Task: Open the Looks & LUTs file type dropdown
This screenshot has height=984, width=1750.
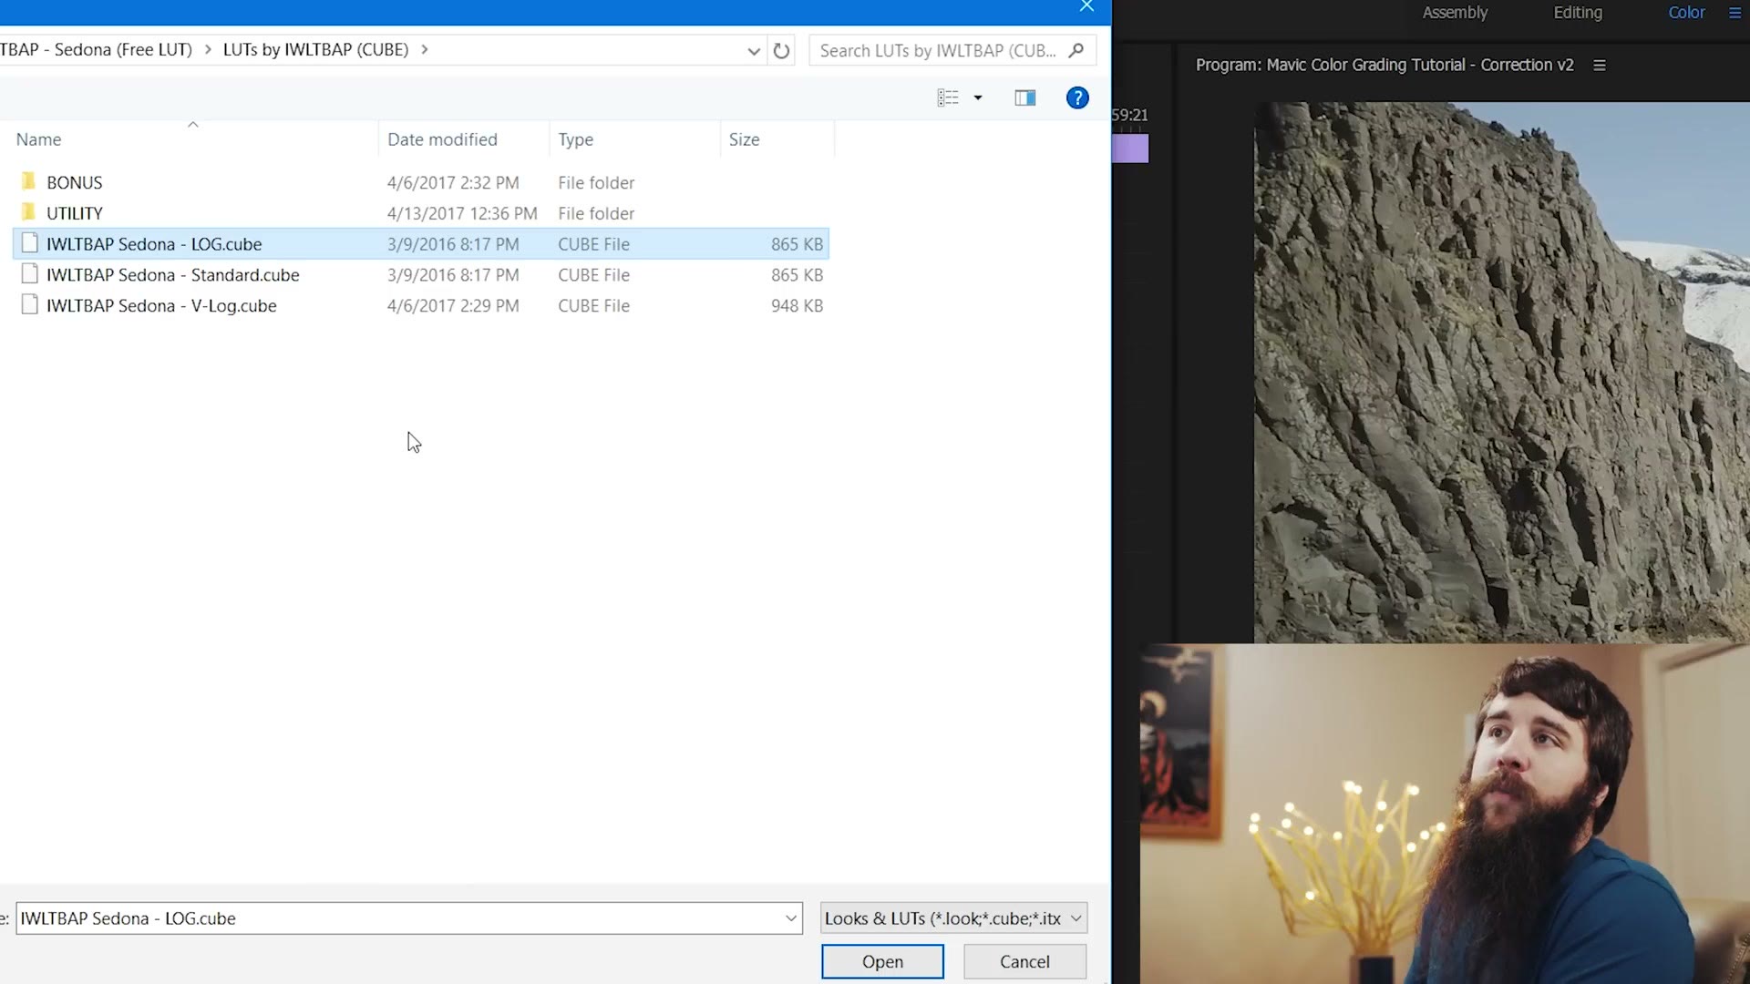Action: click(1076, 918)
